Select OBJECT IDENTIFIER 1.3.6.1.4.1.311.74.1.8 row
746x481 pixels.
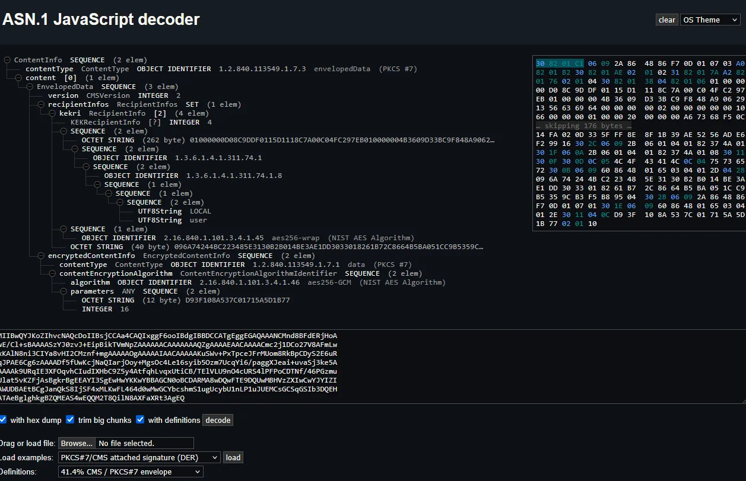point(193,176)
